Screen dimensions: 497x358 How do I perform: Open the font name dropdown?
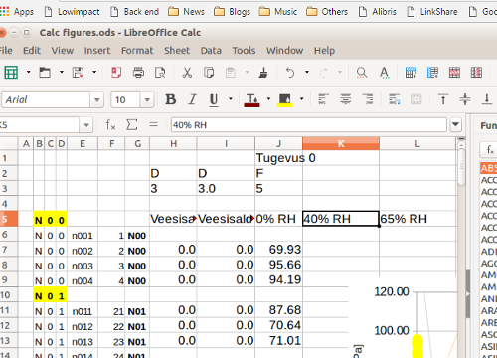(96, 99)
